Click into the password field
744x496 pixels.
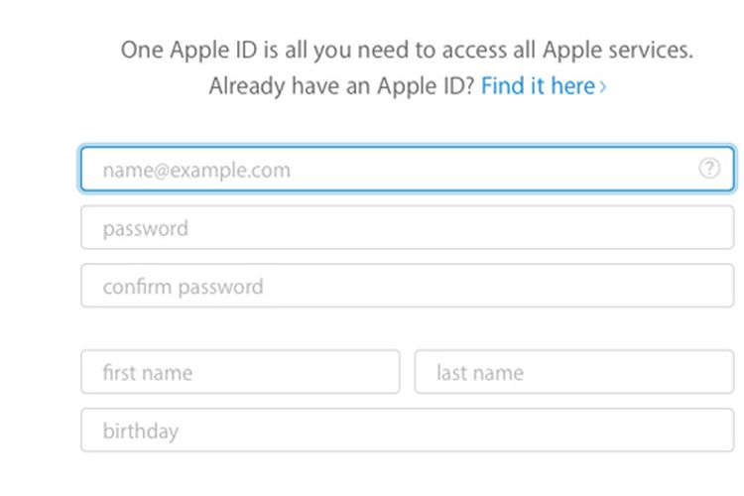[x=408, y=227]
